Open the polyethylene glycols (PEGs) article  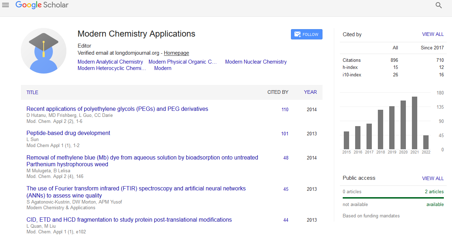coord(117,109)
